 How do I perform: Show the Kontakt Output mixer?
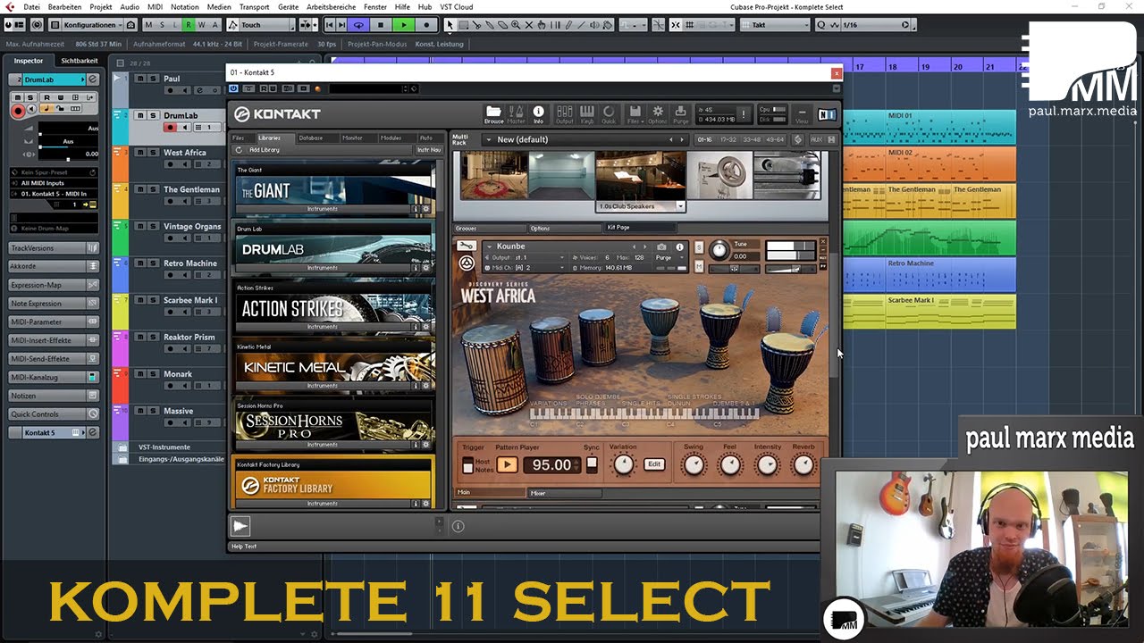point(565,114)
